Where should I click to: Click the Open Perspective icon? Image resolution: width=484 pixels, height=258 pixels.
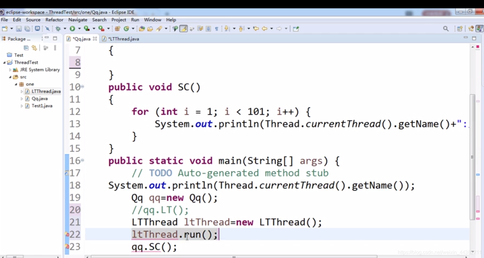(x=460, y=29)
